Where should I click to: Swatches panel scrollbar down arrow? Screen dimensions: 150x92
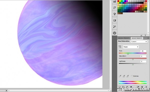coord(148,33)
